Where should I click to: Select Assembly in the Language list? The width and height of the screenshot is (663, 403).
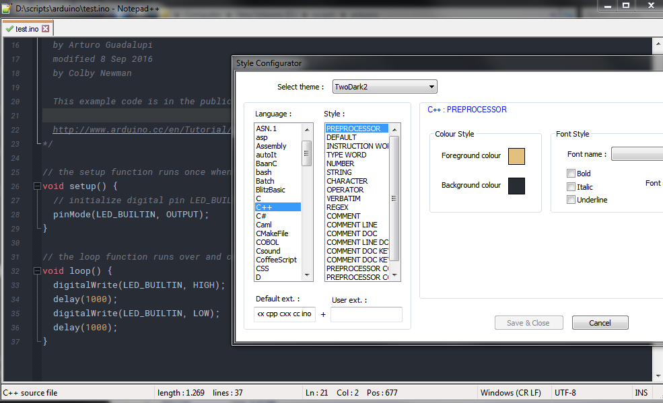tap(271, 146)
